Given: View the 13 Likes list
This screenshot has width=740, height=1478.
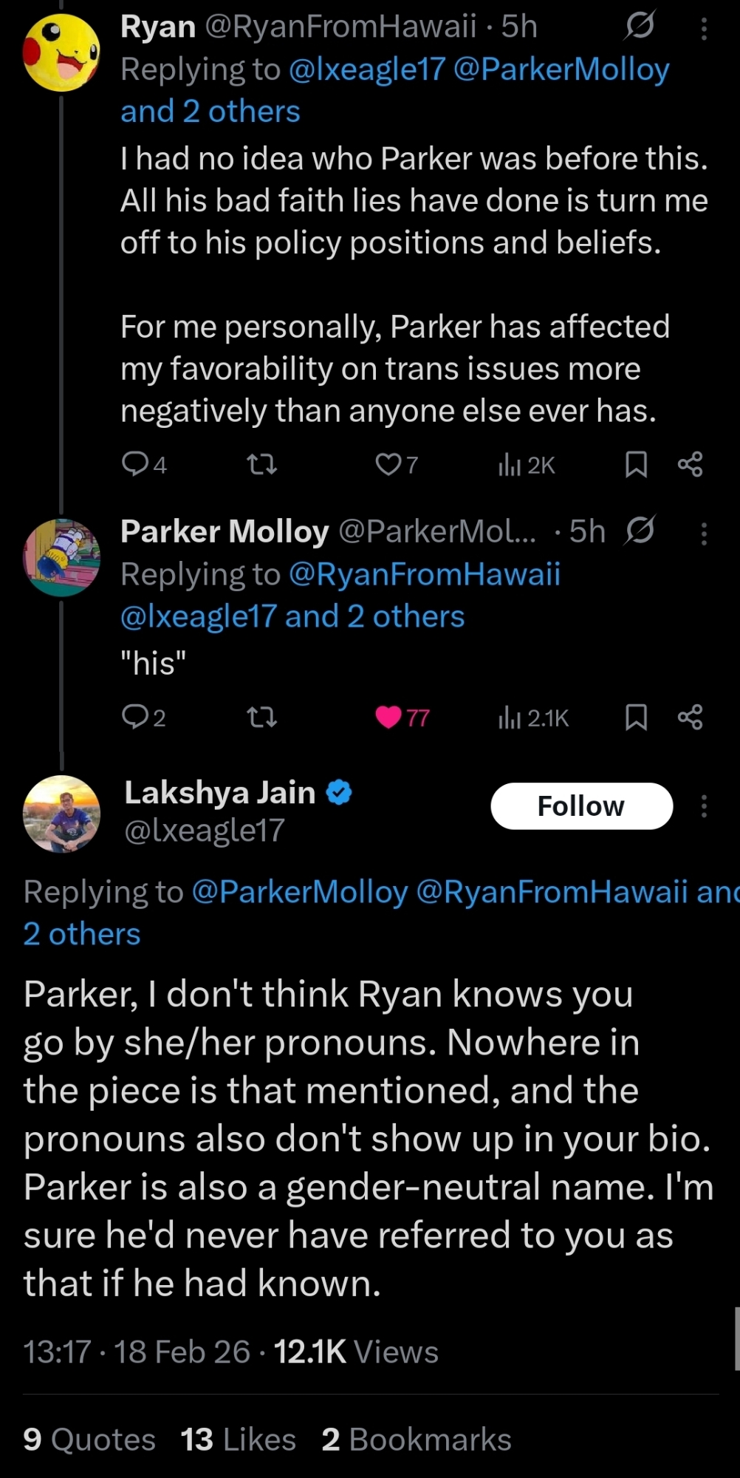Looking at the screenshot, I should pyautogui.click(x=238, y=1439).
